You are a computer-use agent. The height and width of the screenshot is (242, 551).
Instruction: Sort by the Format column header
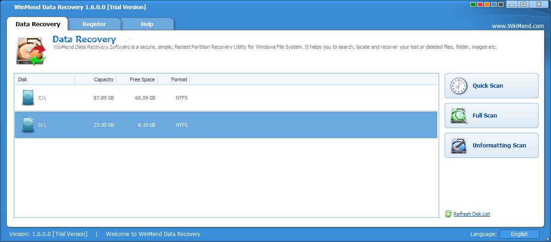(174, 79)
